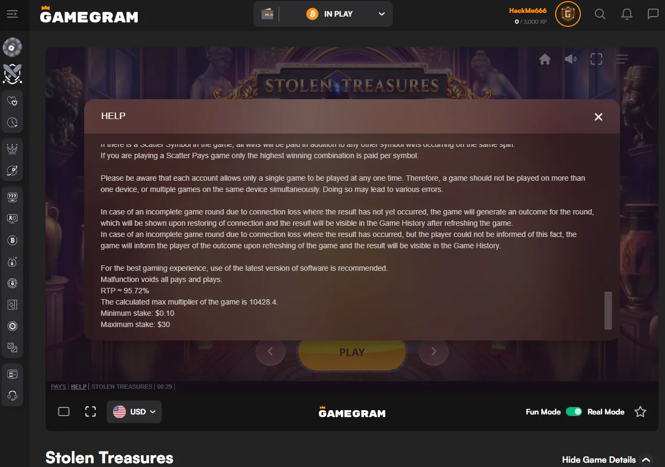Click the game home icon
Image resolution: width=665 pixels, height=467 pixels.
(x=545, y=59)
